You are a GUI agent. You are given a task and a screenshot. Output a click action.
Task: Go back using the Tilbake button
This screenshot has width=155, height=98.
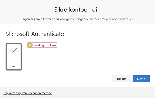coord(121,79)
